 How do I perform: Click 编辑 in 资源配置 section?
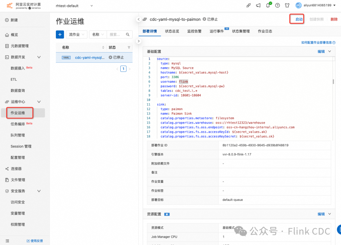click(321, 214)
